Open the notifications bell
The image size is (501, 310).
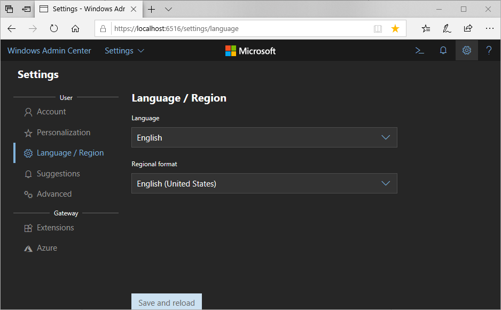click(443, 51)
